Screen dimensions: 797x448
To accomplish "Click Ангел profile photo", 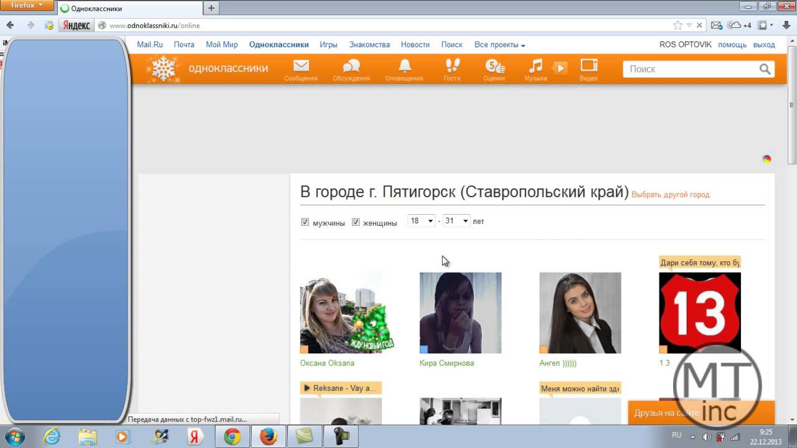I will coord(580,312).
